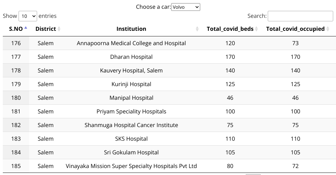Sort by the Total_covid_occupied header
The image size is (336, 175).
point(295,29)
